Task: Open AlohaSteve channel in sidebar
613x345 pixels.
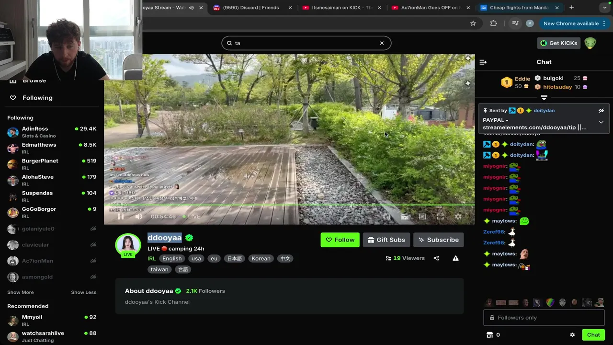Action: (52, 180)
